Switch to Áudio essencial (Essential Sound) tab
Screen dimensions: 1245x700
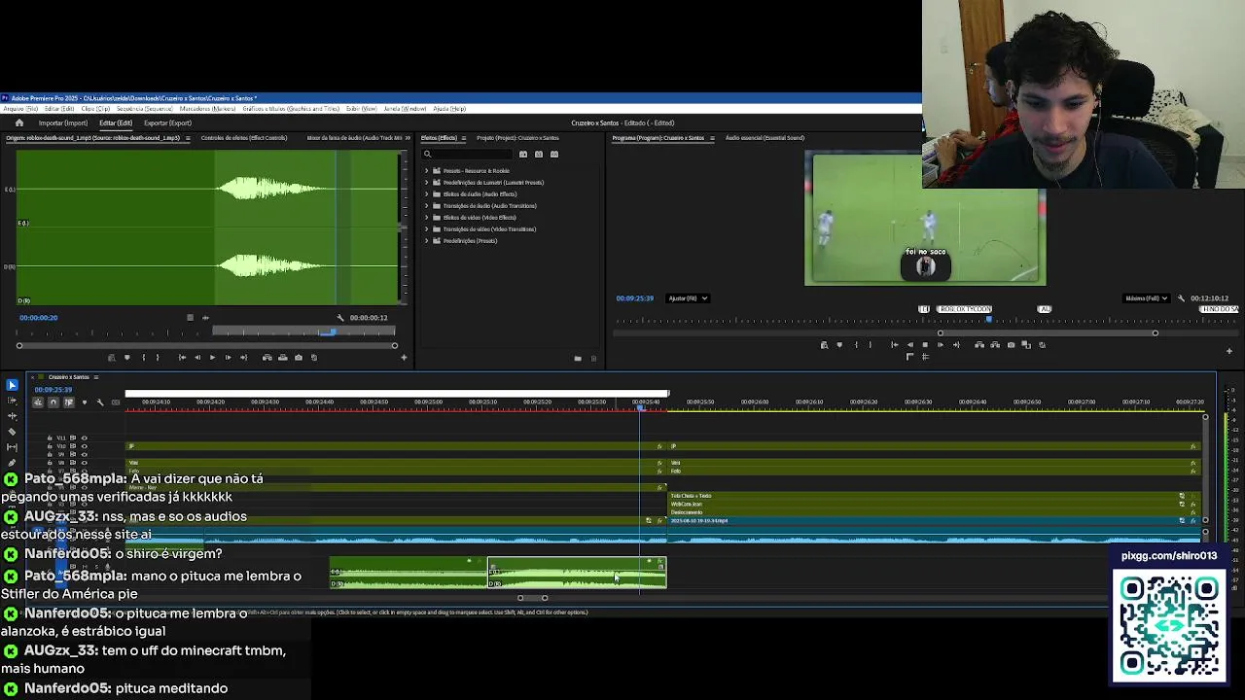click(x=765, y=138)
